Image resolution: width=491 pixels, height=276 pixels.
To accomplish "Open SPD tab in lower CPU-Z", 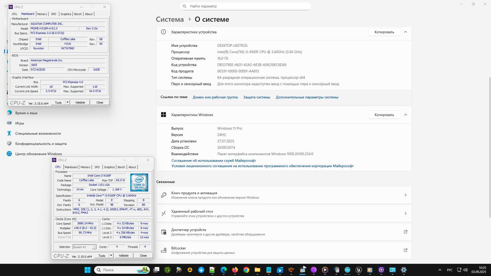I will click(x=97, y=167).
